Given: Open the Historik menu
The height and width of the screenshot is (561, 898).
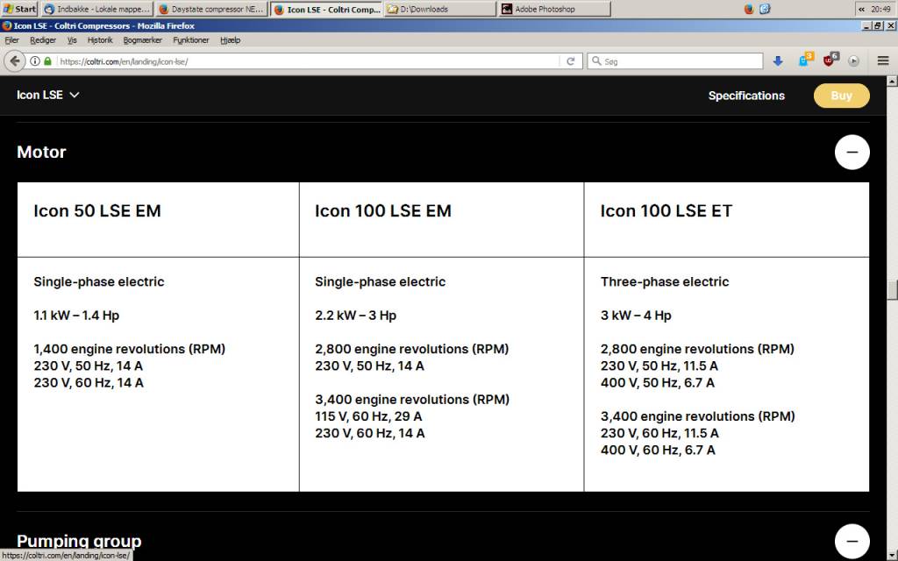Looking at the screenshot, I should click(100, 40).
